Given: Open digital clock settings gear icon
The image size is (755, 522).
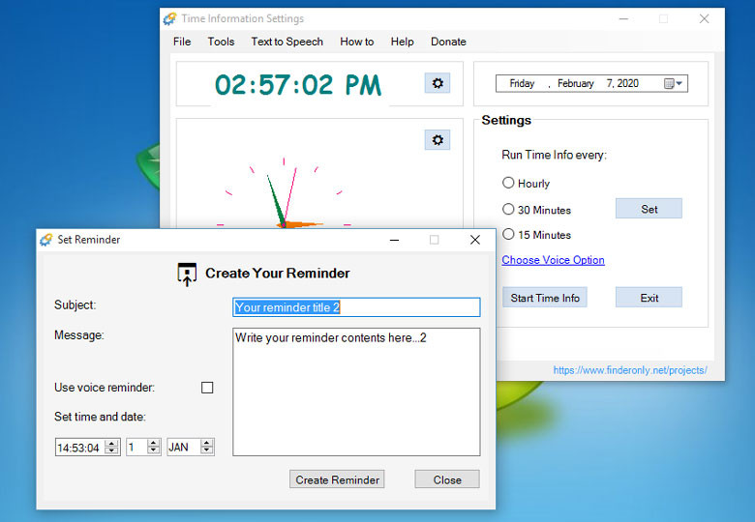Looking at the screenshot, I should pyautogui.click(x=438, y=83).
